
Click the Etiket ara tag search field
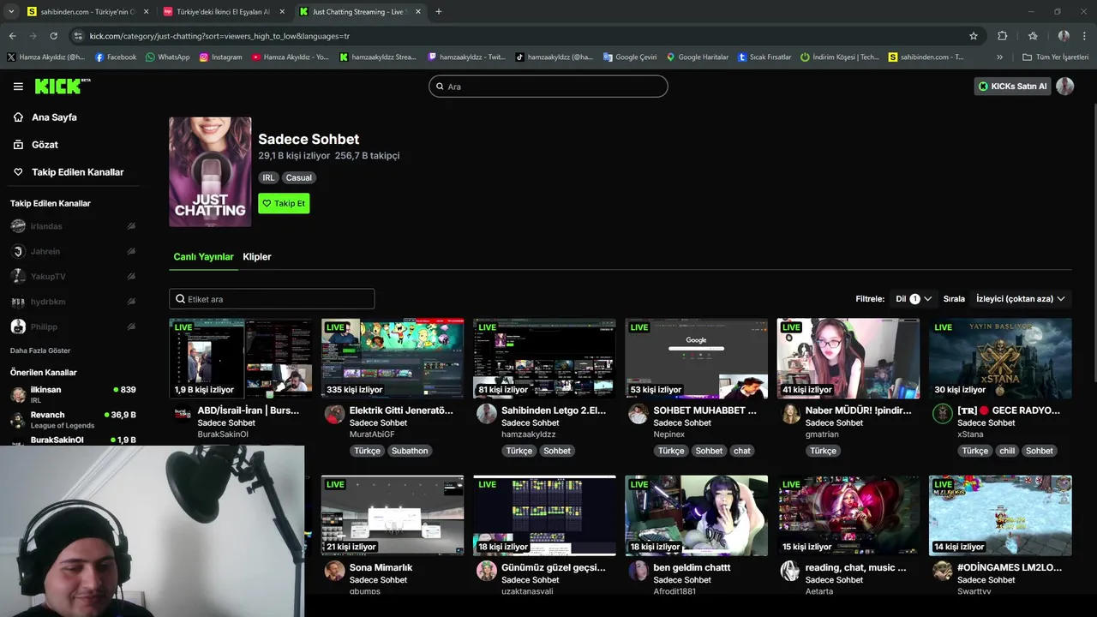coord(272,299)
